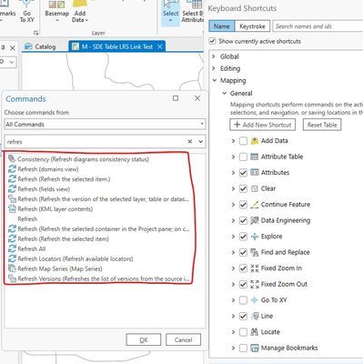The height and width of the screenshot is (364, 363).
Task: Click the Search names and ids field
Action: [x=318, y=26]
